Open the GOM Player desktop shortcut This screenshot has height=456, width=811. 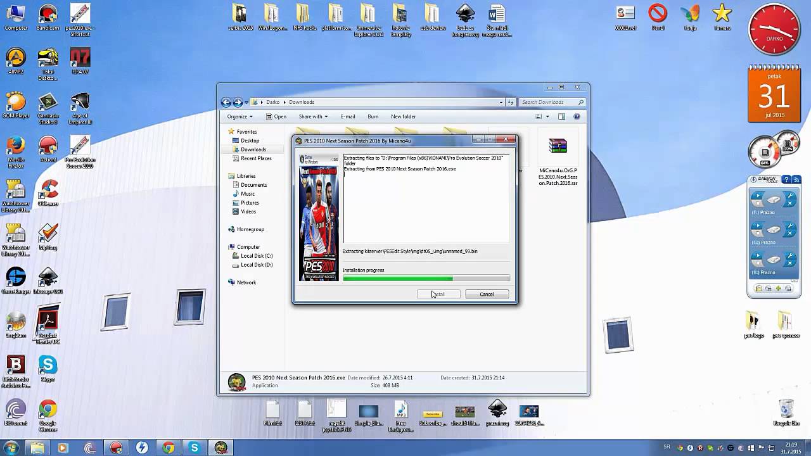tap(15, 106)
